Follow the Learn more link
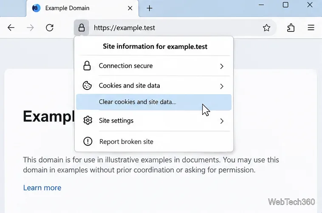Viewport: 322px width, 213px height. click(42, 188)
